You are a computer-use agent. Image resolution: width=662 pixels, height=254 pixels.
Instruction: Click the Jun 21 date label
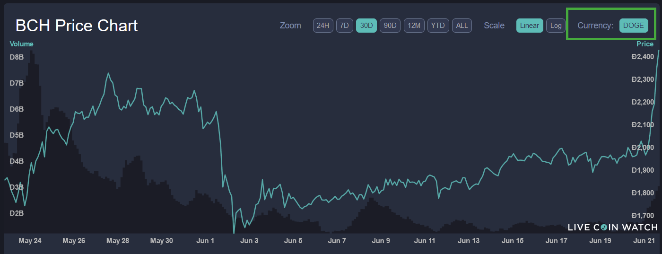pyautogui.click(x=644, y=241)
